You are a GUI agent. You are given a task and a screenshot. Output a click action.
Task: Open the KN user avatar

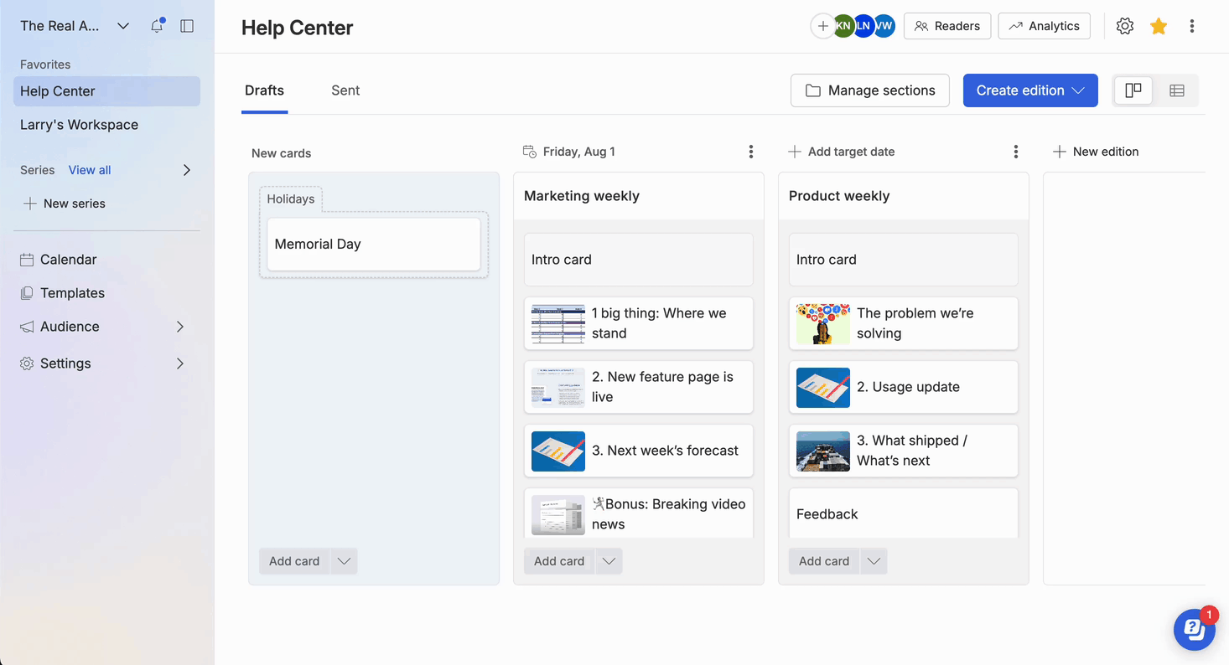[x=843, y=26]
